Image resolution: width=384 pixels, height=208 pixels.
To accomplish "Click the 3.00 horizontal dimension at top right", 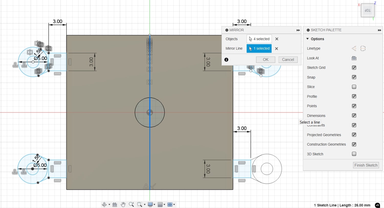I will 242,21.
